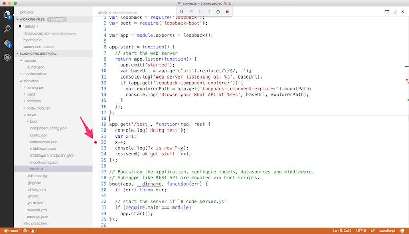Click the Step Out debug button
The image size is (409, 234).
[209, 12]
